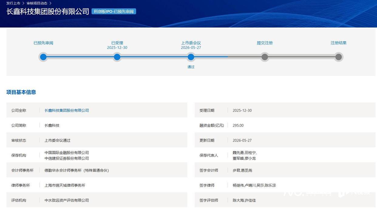
Task: Open the 发行上市 breadcrumb link
Action: coord(13,3)
